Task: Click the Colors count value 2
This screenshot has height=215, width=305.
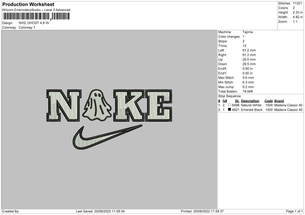Action: click(x=294, y=8)
